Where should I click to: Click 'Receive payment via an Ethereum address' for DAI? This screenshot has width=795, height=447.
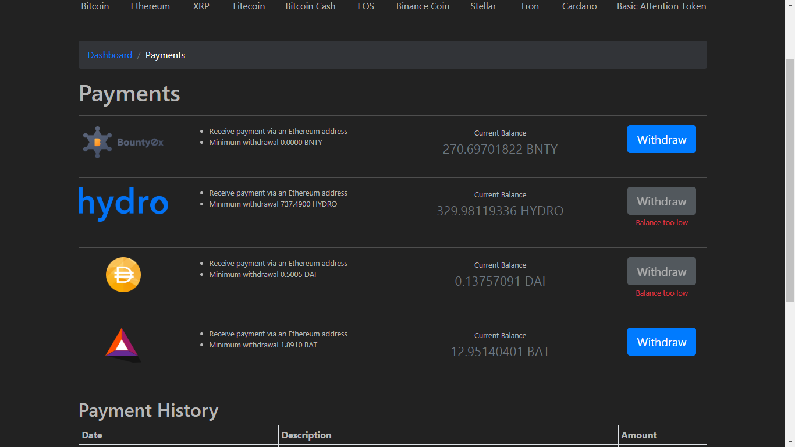pos(278,264)
